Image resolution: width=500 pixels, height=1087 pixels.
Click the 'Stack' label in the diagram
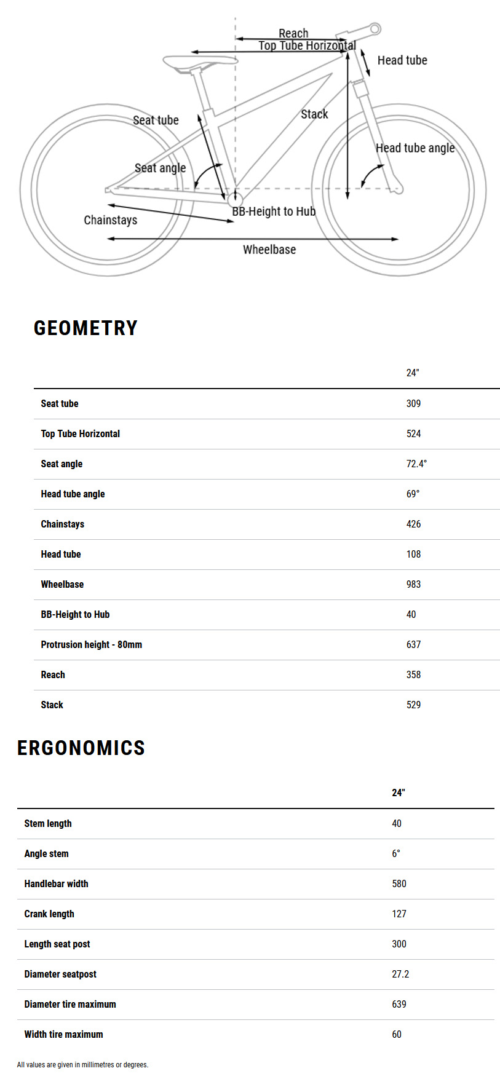click(x=314, y=114)
